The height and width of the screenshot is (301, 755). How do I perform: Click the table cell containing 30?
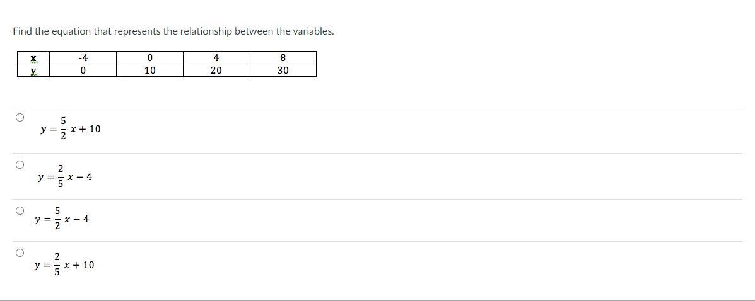283,70
